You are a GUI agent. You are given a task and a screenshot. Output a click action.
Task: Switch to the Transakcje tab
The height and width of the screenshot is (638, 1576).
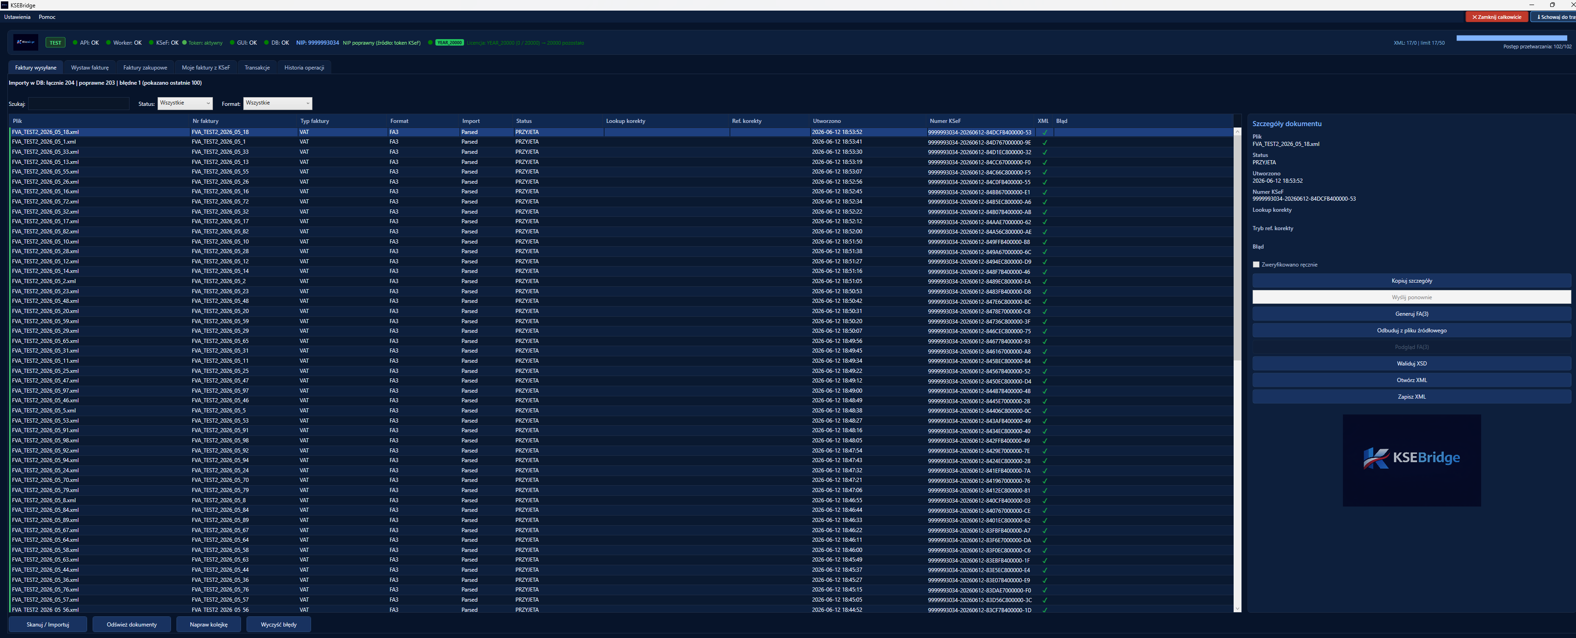[257, 68]
